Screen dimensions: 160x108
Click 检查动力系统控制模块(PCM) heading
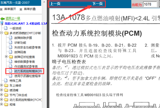(x=97, y=34)
